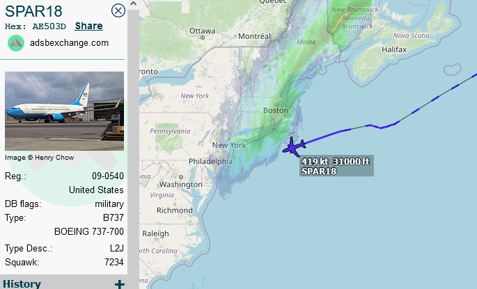Click the Ottawa city marker on map

click(203, 38)
